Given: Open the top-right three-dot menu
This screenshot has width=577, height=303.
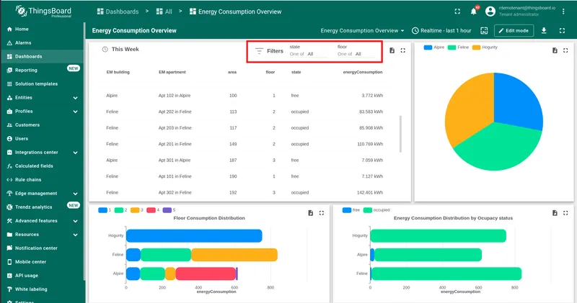Looking at the screenshot, I should tap(563, 12).
